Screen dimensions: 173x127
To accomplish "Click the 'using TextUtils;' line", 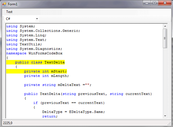I will (24, 44).
